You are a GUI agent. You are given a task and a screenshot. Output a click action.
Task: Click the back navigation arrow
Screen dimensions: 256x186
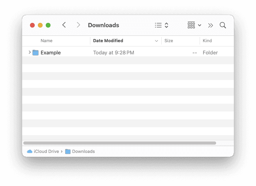click(x=64, y=25)
